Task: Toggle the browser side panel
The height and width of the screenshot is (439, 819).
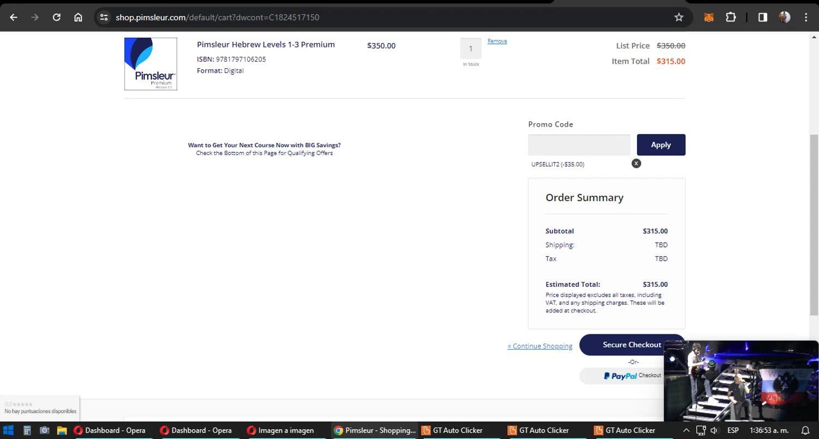Action: [763, 17]
